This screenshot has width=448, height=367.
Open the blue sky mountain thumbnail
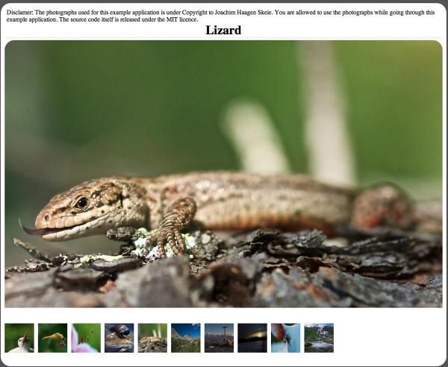click(x=186, y=338)
